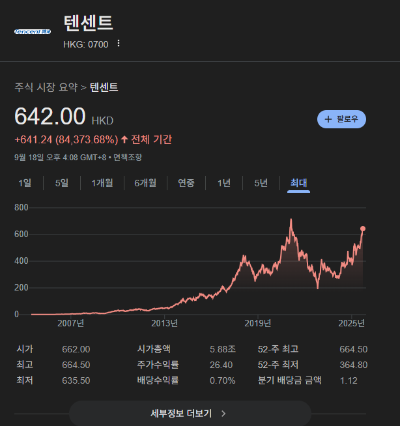The width and height of the screenshot is (400, 426).
Task: Click the 배당수익률 value 0.70%
Action: pos(222,380)
